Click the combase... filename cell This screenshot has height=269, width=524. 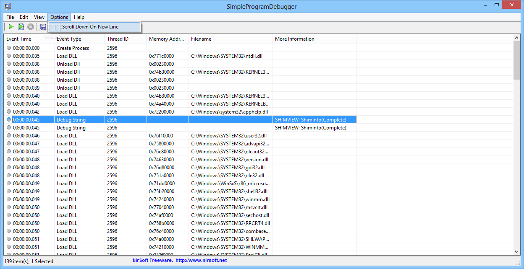pyautogui.click(x=231, y=231)
